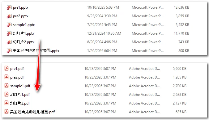209x120 pixels.
Task: Click the PDF icon of 美国经典旅游胜地概览.pdf
Action: pos(6,112)
